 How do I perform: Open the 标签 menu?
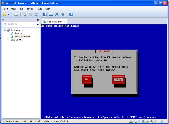[x=40, y=9]
